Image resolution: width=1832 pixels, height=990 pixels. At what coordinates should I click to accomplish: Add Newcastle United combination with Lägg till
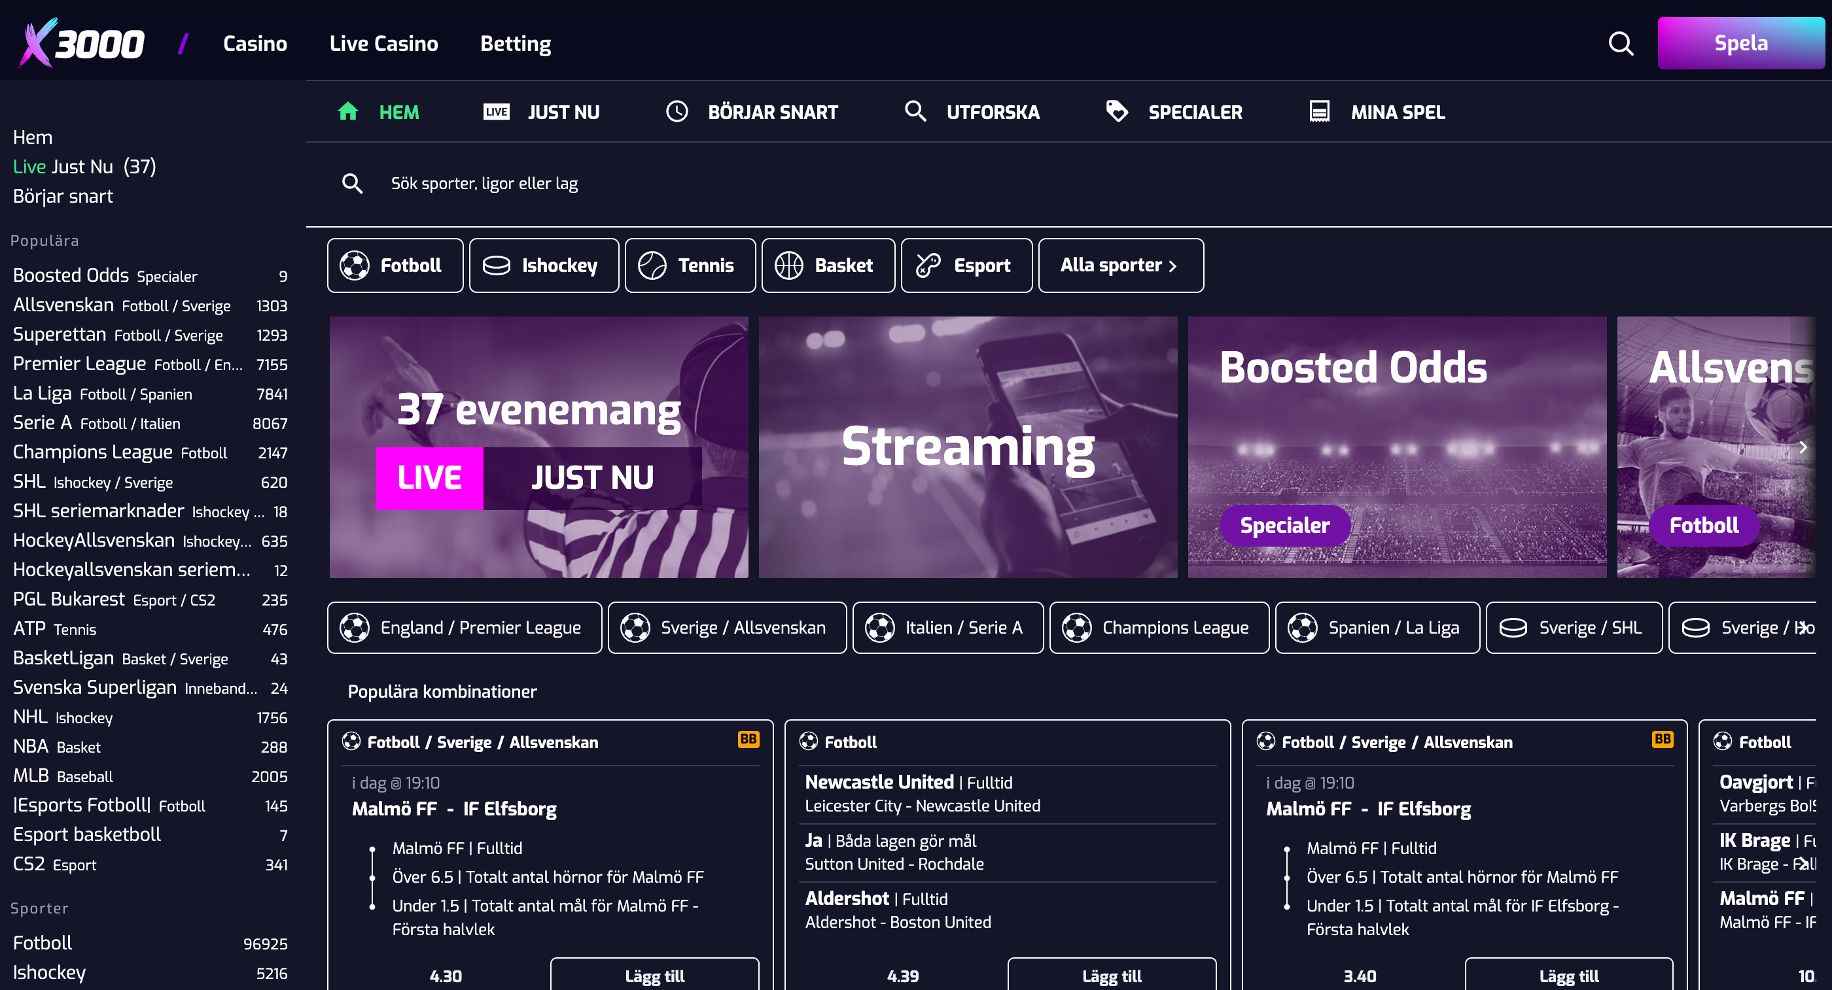click(x=1112, y=975)
